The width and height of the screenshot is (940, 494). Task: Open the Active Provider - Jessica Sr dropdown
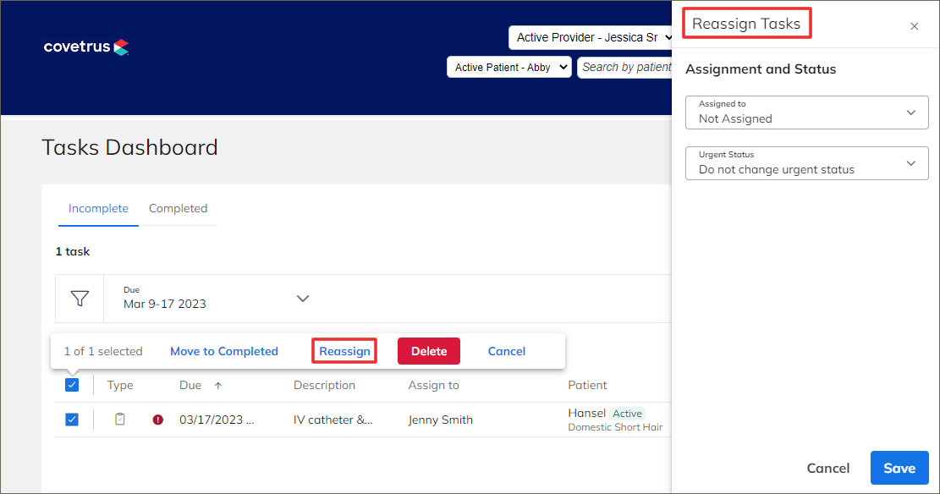click(x=591, y=37)
